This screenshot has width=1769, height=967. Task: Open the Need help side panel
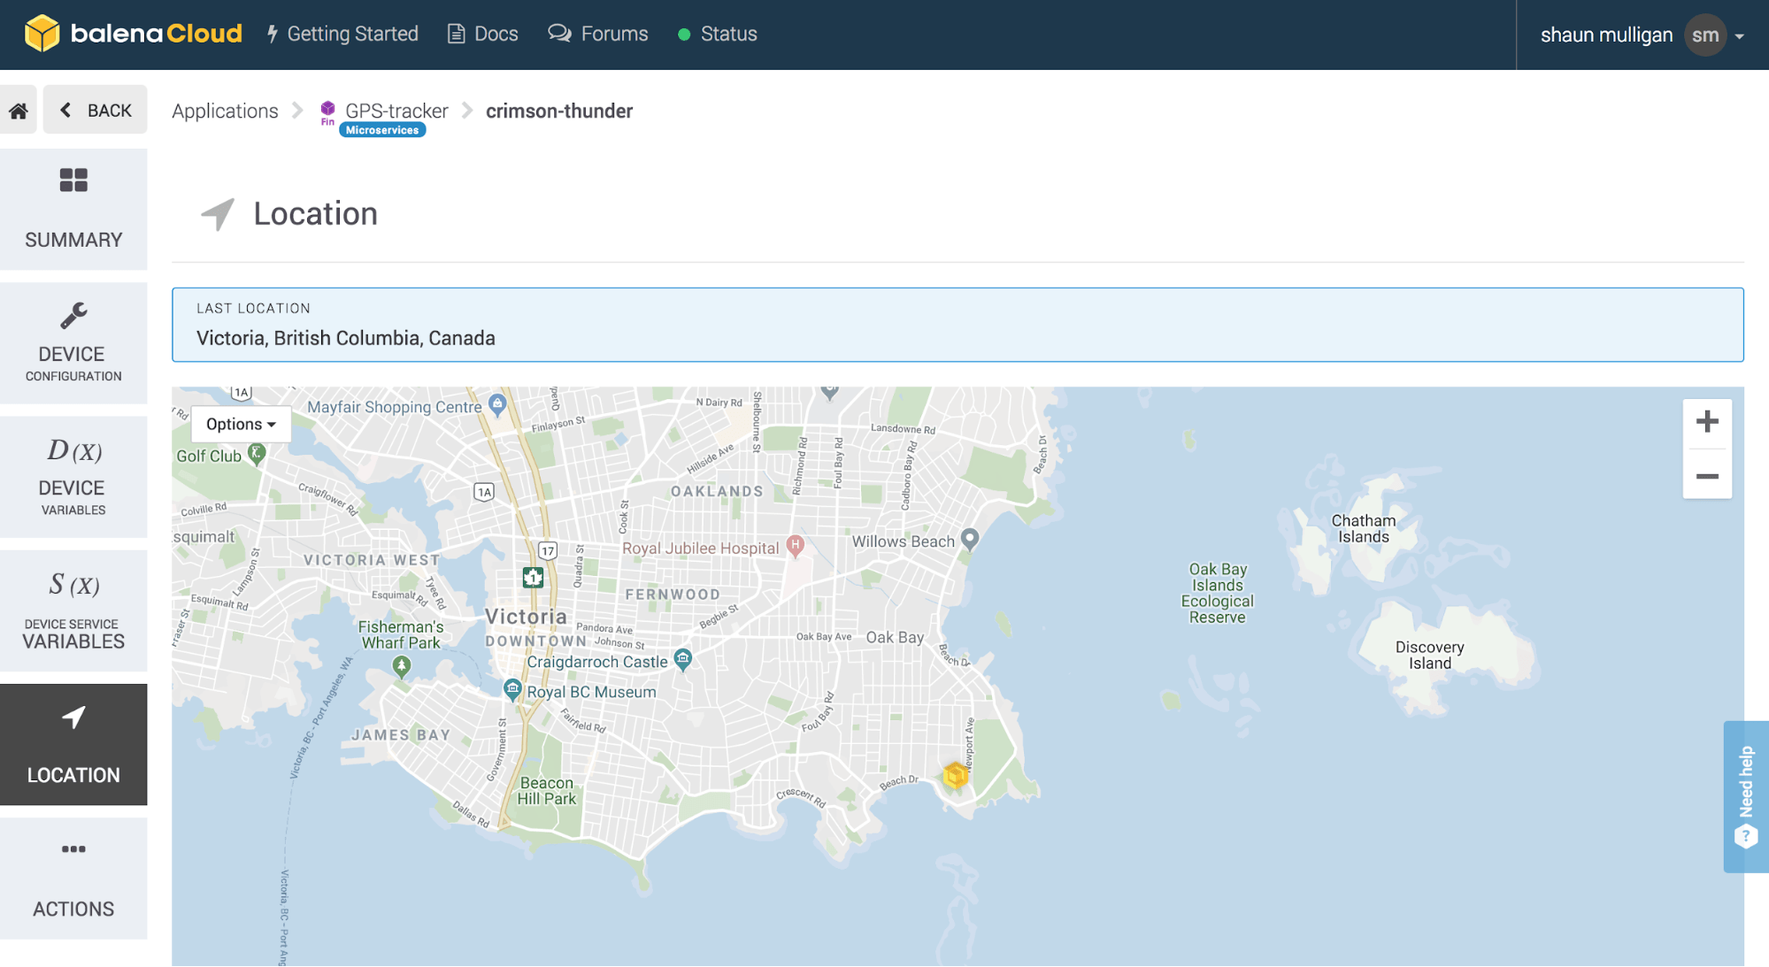(1746, 796)
